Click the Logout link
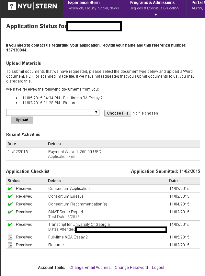This screenshot has height=276, width=205. click(x=158, y=268)
